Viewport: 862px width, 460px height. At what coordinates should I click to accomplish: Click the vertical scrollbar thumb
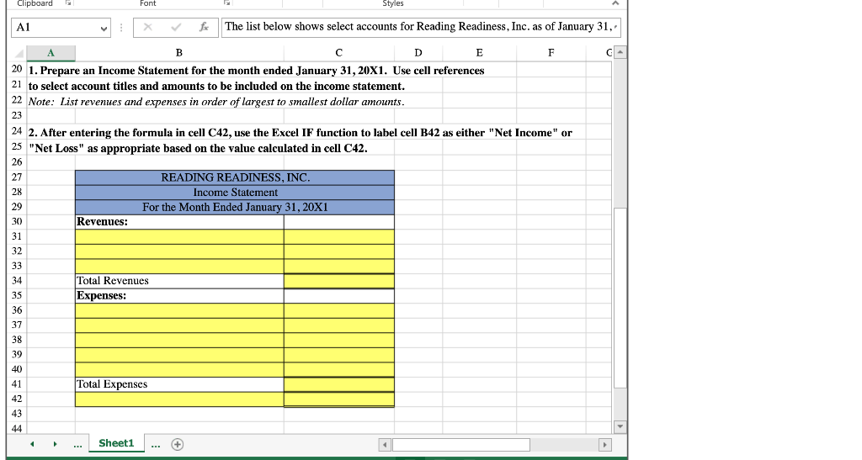[x=620, y=298]
